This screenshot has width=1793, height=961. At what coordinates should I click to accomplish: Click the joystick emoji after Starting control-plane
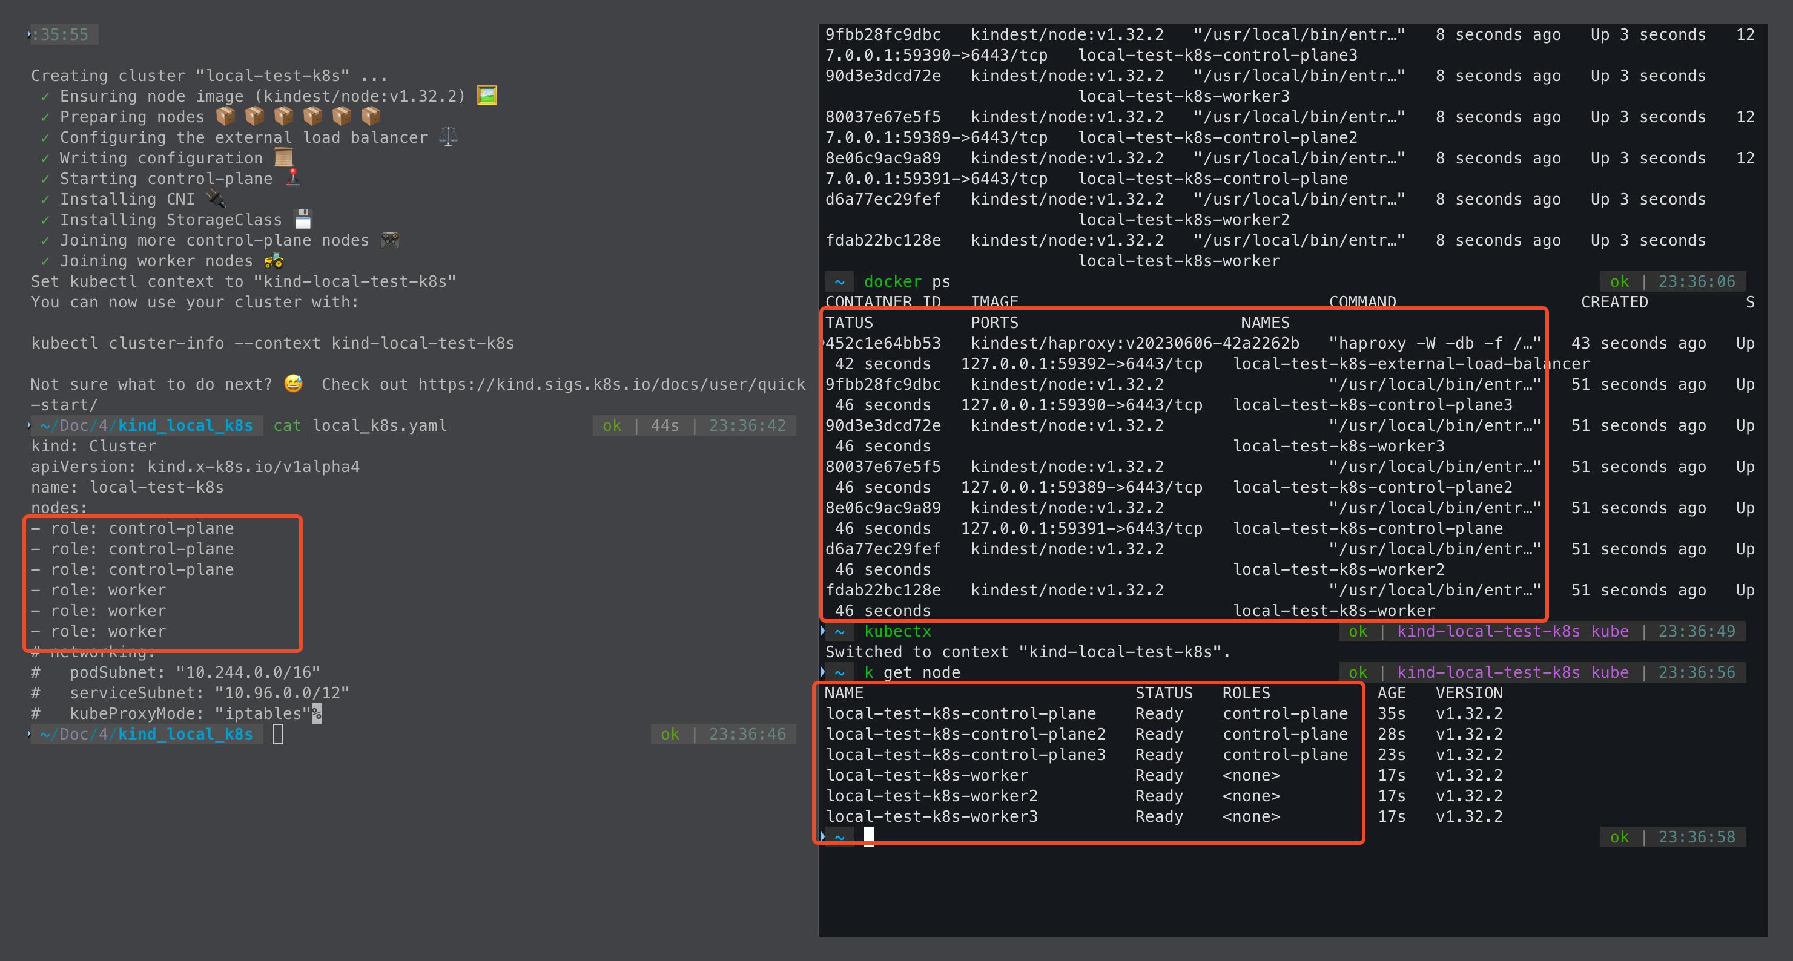(293, 177)
